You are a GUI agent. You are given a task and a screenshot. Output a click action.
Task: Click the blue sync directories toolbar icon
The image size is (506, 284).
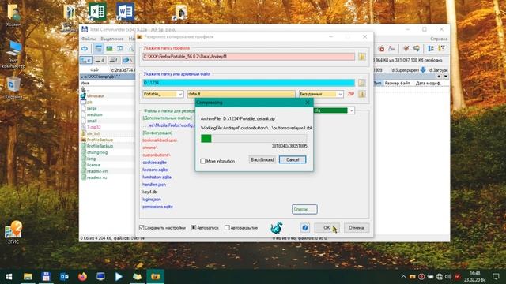point(431,49)
